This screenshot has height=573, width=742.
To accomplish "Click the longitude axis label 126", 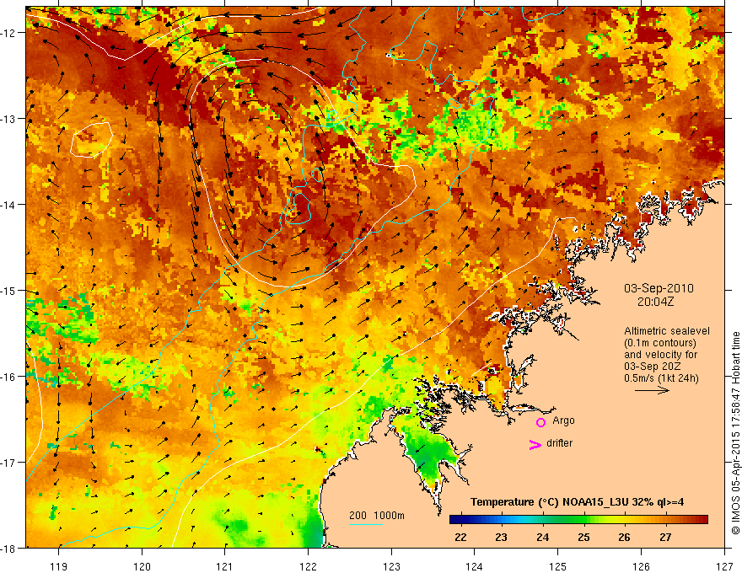I will [641, 566].
